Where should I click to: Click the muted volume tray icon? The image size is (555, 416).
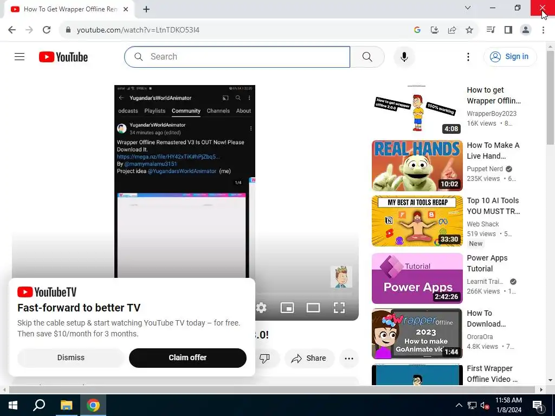pyautogui.click(x=485, y=405)
